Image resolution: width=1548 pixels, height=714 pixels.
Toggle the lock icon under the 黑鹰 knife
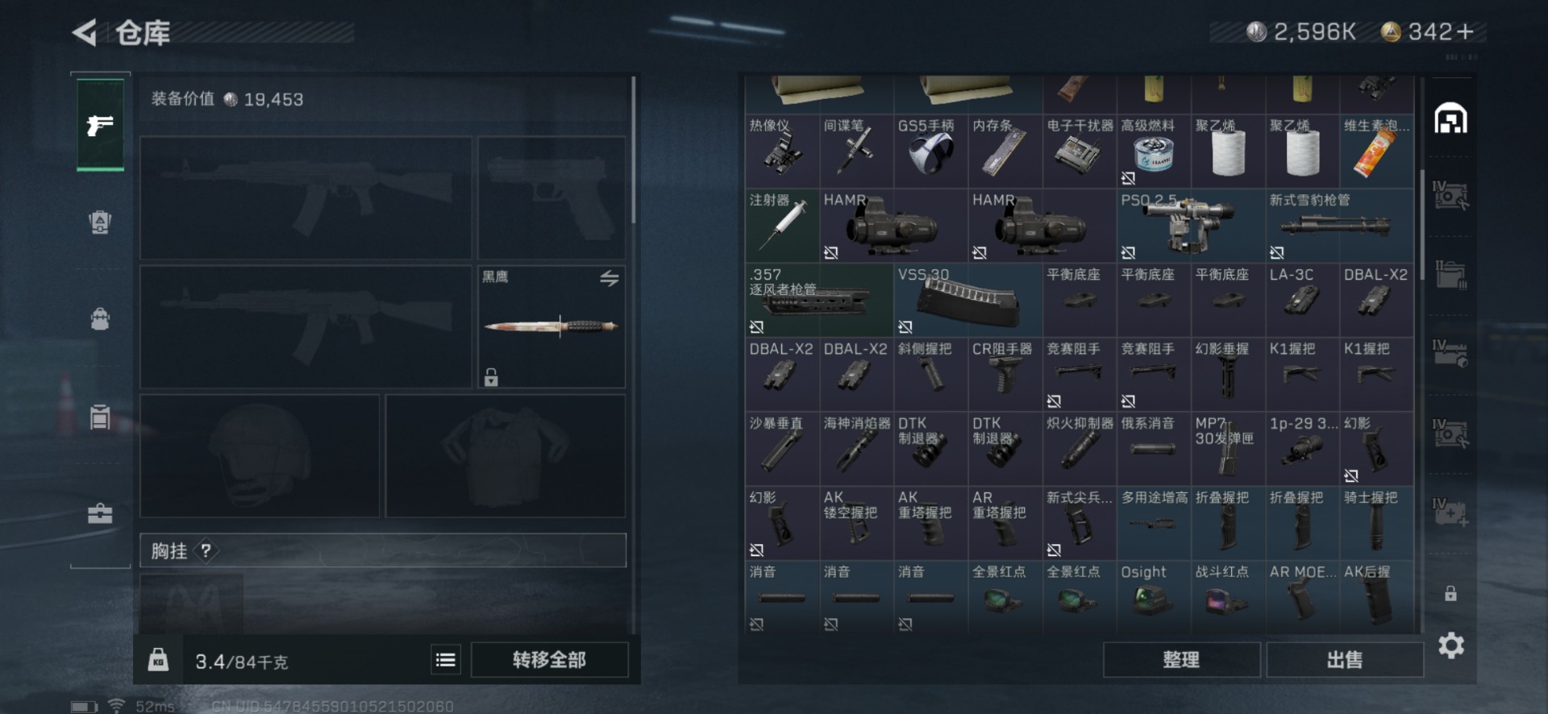[491, 376]
